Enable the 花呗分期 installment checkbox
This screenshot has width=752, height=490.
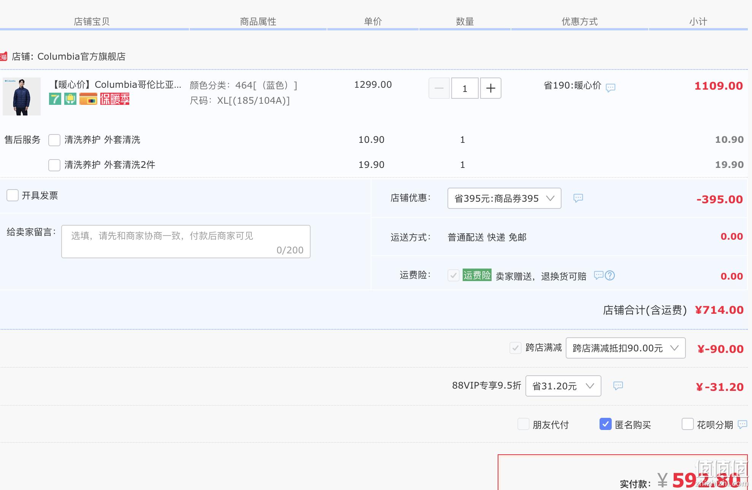click(x=688, y=424)
